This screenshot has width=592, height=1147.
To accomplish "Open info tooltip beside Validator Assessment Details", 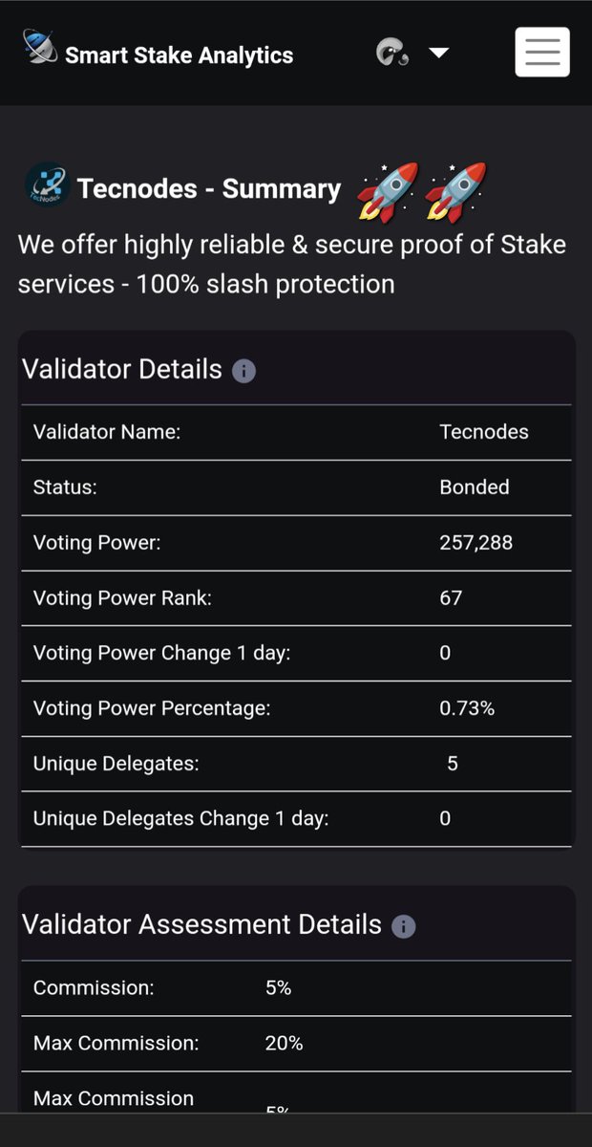I will pos(404,926).
